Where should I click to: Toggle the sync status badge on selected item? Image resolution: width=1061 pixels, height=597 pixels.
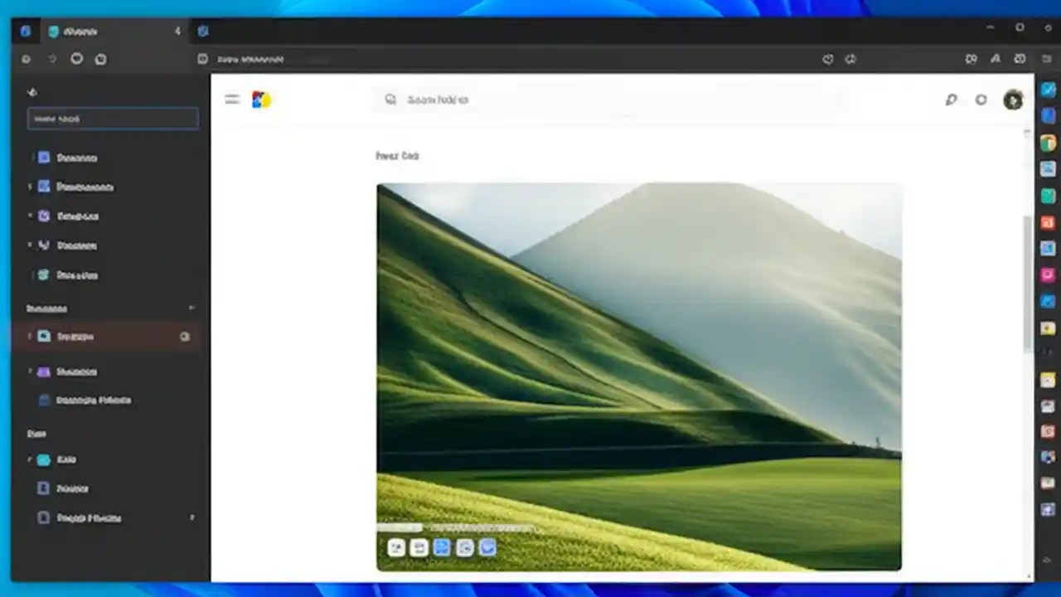pyautogui.click(x=185, y=337)
